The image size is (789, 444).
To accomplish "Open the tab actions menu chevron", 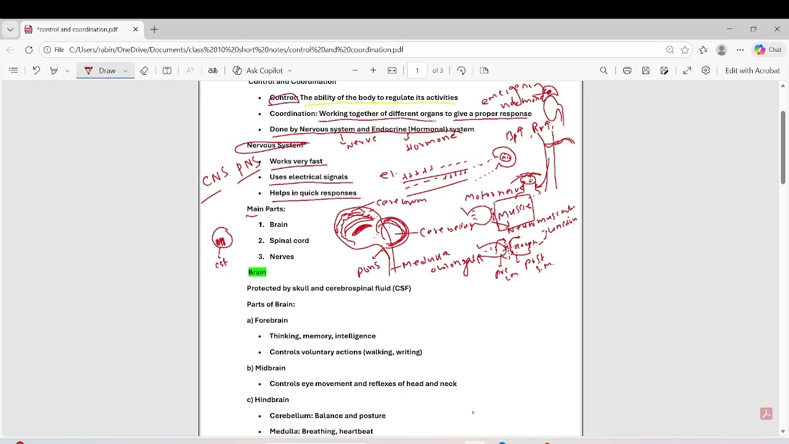I will (x=10, y=30).
